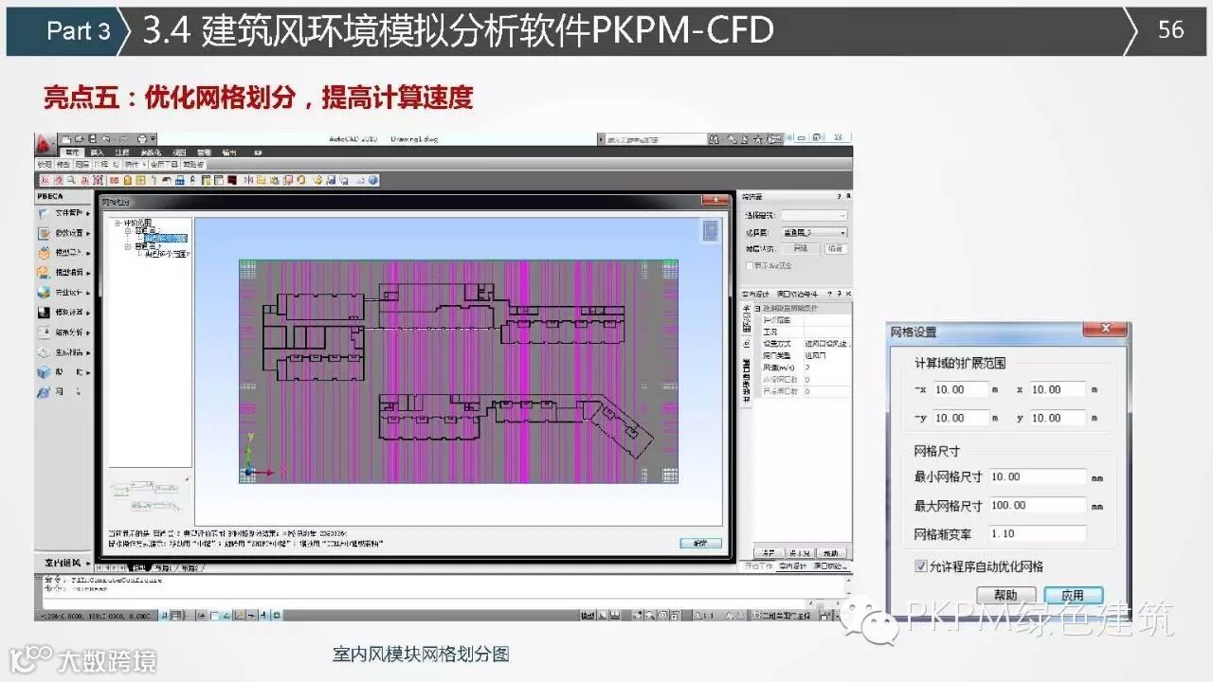Viewport: 1213px width, 682px height.
Task: Switch to the 管理 ribbon tab
Action: click(205, 153)
